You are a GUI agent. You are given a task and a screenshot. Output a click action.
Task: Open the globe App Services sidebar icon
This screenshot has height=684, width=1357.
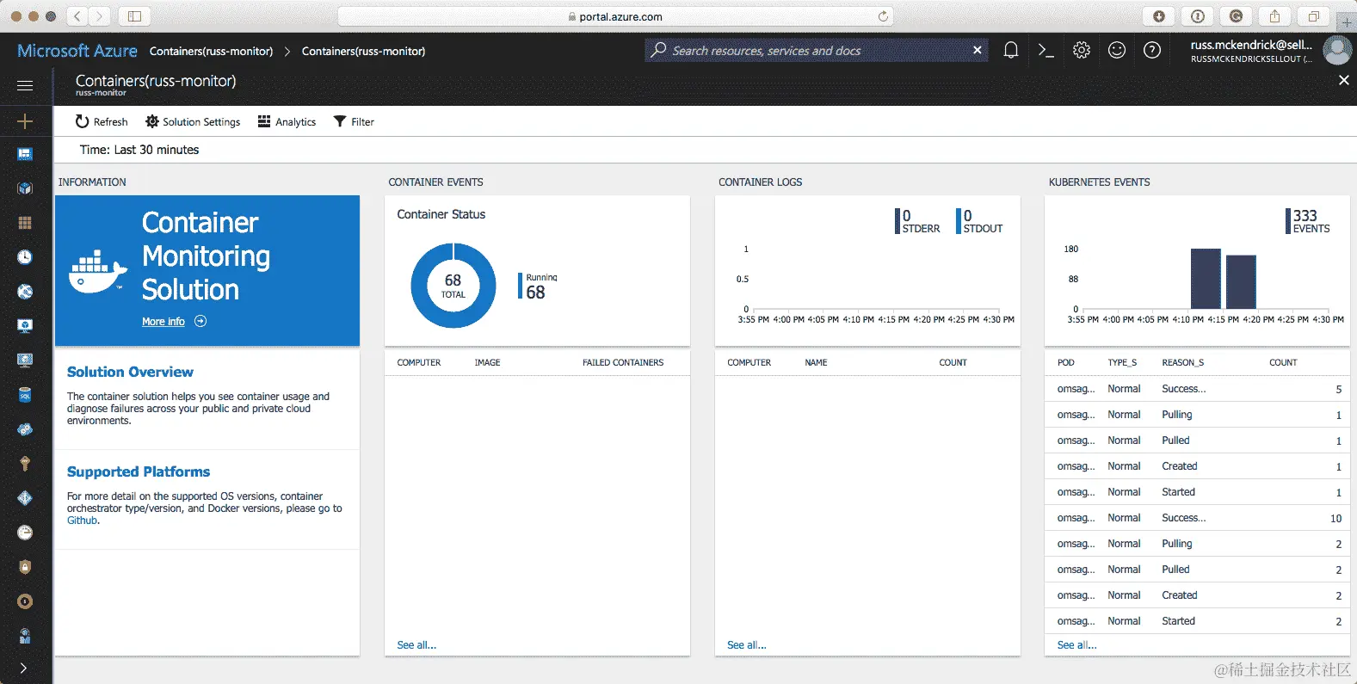[x=25, y=292]
